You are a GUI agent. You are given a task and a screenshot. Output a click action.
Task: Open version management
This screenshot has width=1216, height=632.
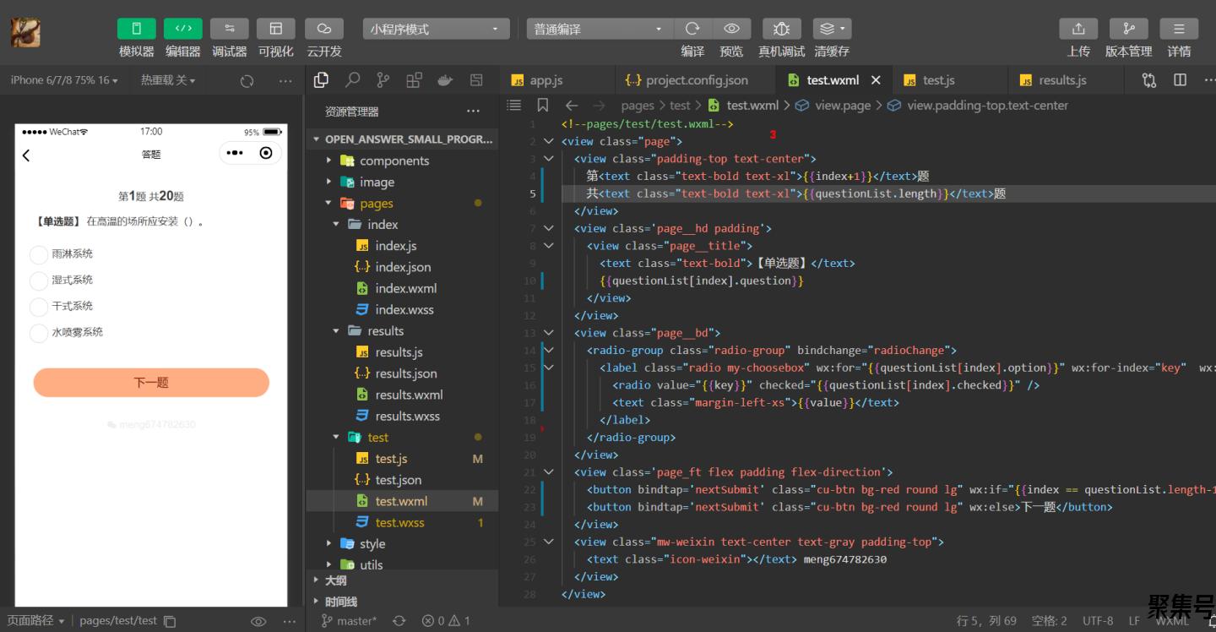1128,29
